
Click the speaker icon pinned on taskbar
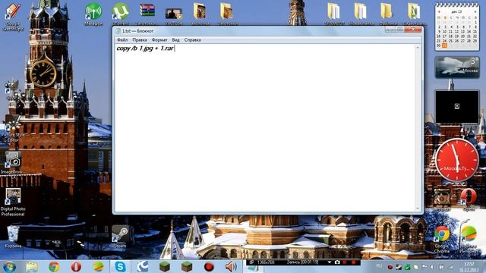[231, 266]
